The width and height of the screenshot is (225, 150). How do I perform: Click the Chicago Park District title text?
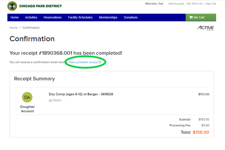[41, 6]
